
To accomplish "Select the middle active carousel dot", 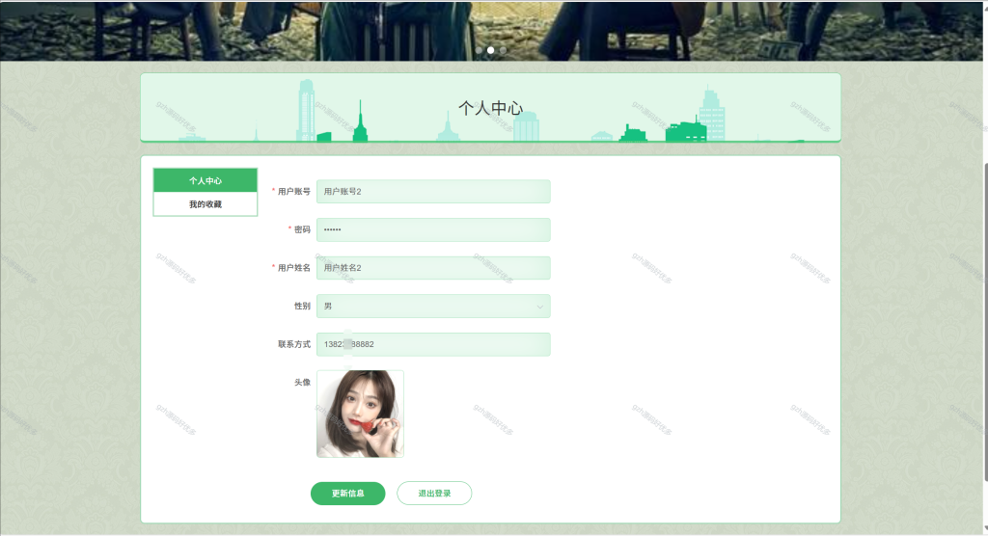I will (x=491, y=50).
